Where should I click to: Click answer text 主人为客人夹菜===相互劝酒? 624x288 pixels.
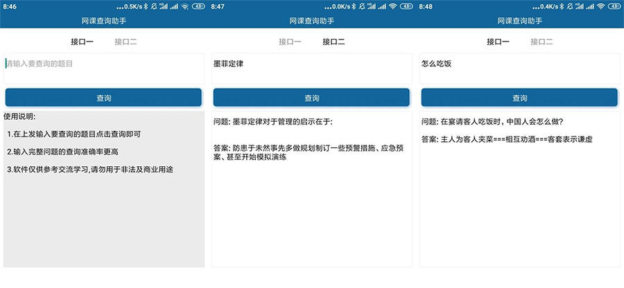click(517, 140)
